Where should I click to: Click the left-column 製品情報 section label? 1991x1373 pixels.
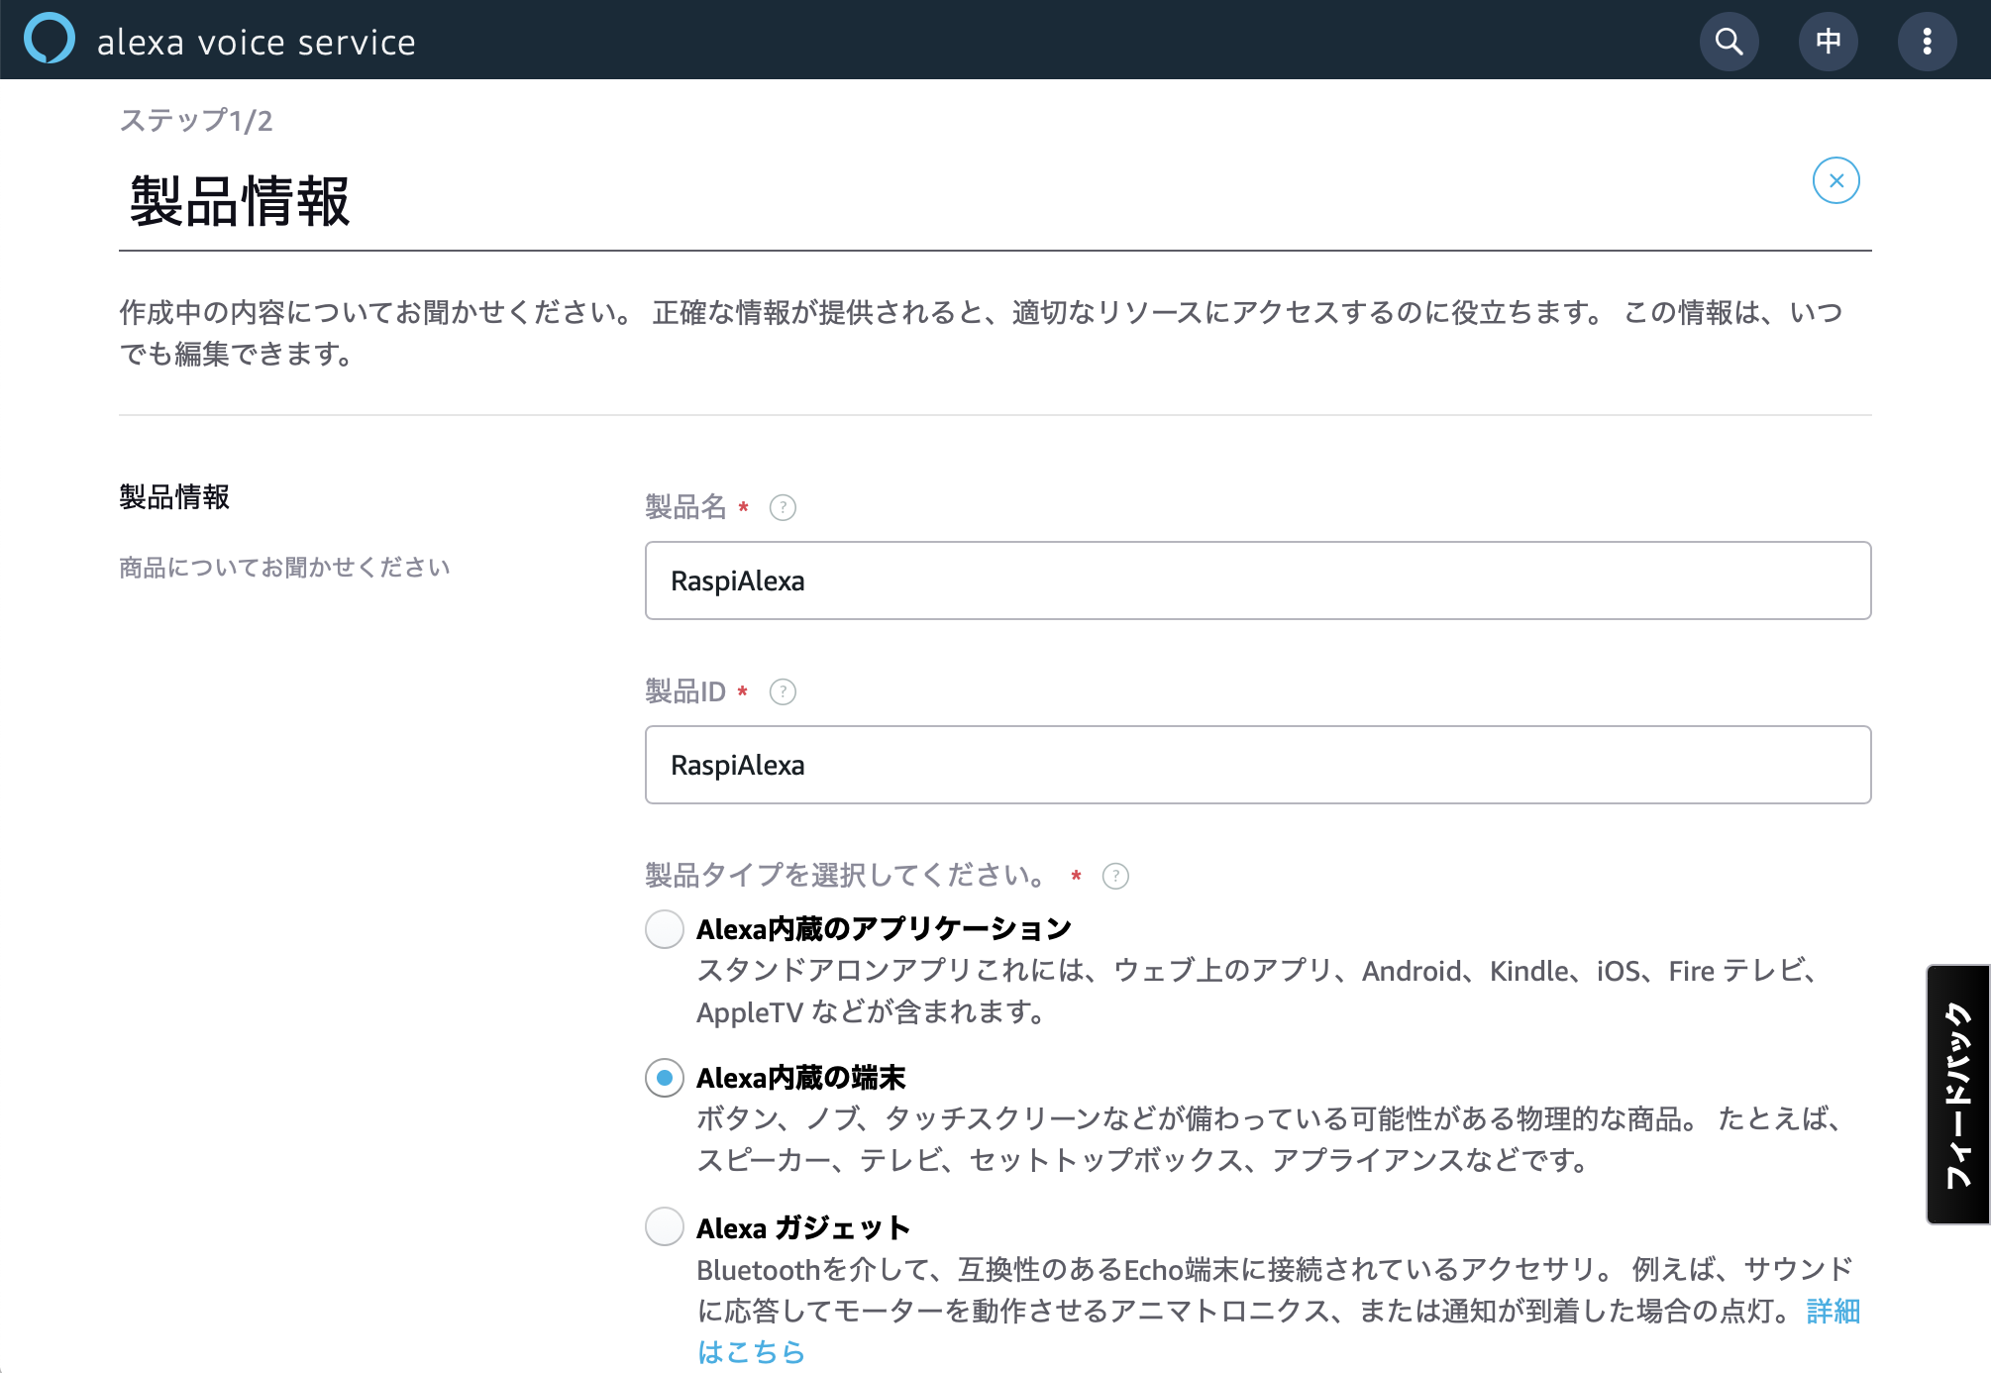[x=174, y=497]
